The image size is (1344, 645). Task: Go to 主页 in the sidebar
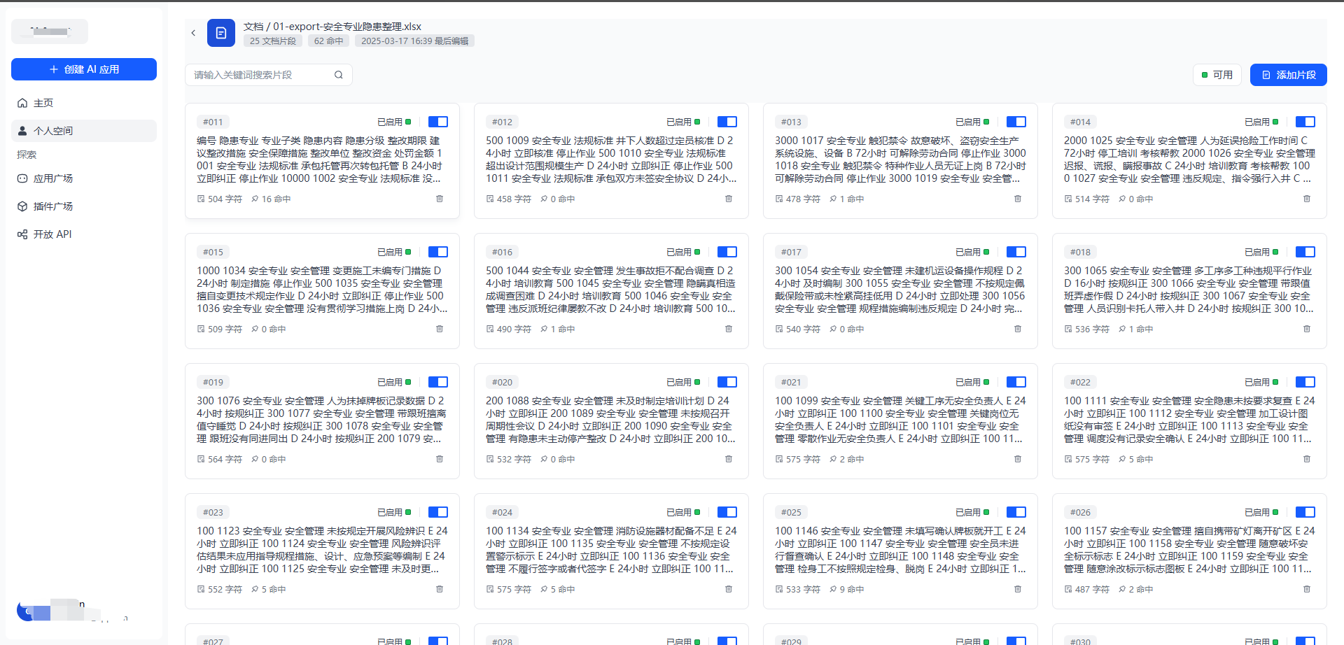tap(43, 103)
